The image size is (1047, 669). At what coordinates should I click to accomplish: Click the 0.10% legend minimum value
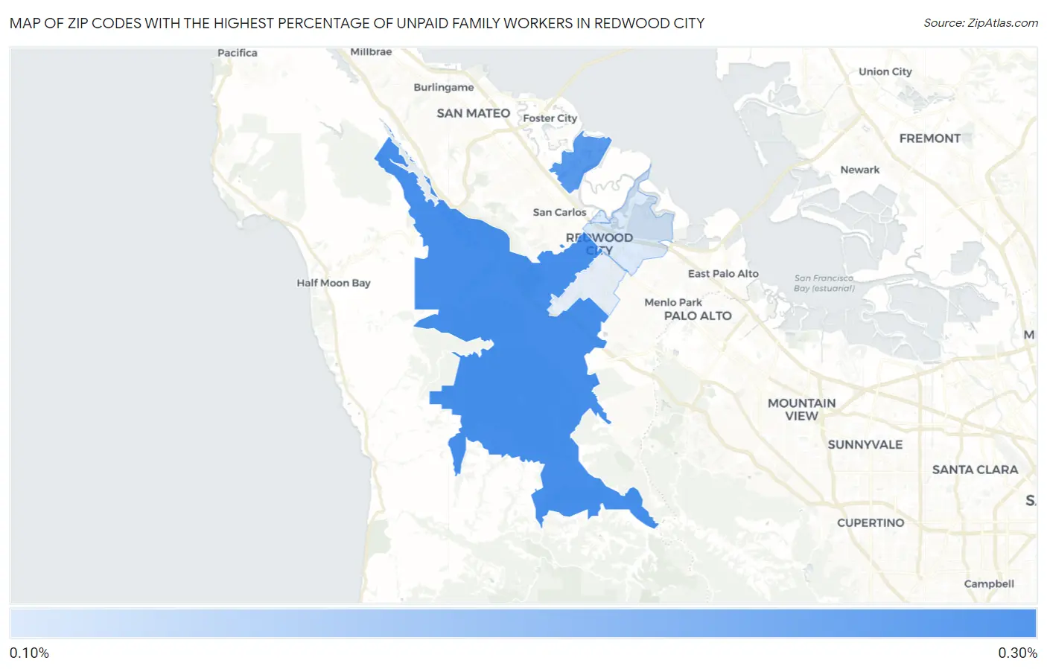click(30, 653)
